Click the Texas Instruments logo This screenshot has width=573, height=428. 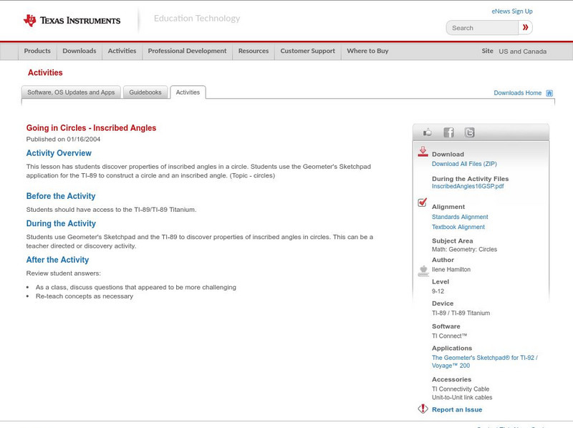72,20
